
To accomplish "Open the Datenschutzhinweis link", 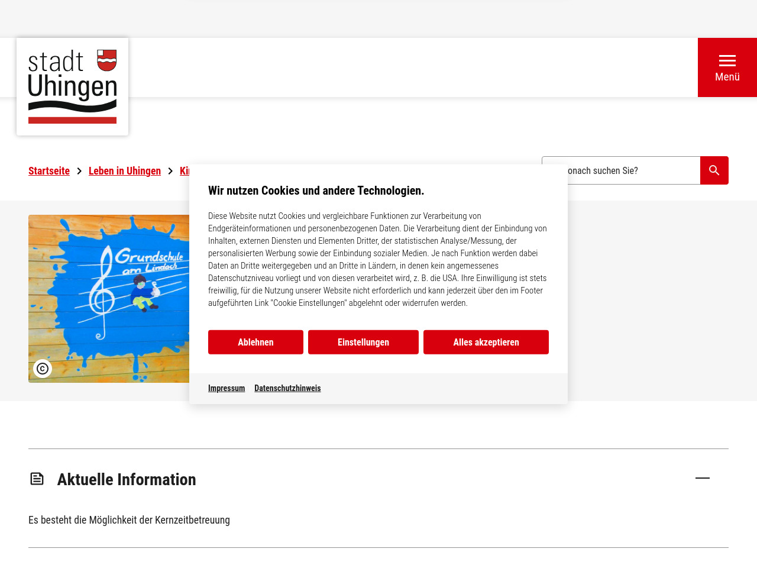I will pos(287,388).
